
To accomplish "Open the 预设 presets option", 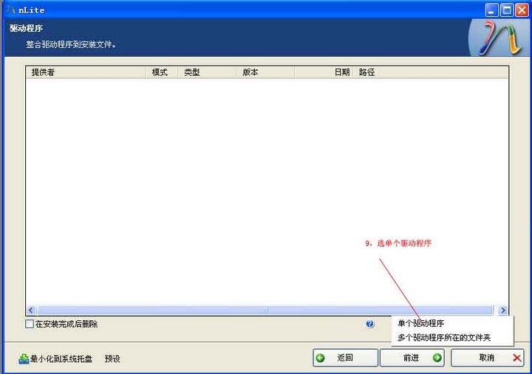I will point(112,359).
